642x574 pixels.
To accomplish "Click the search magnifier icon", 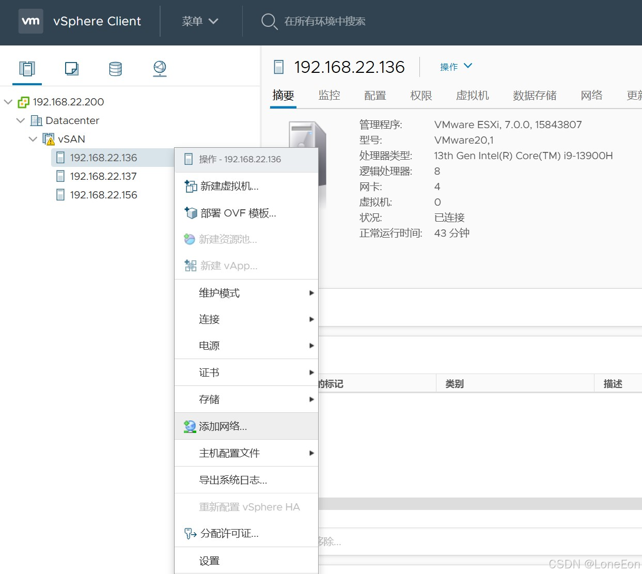I will coord(269,21).
